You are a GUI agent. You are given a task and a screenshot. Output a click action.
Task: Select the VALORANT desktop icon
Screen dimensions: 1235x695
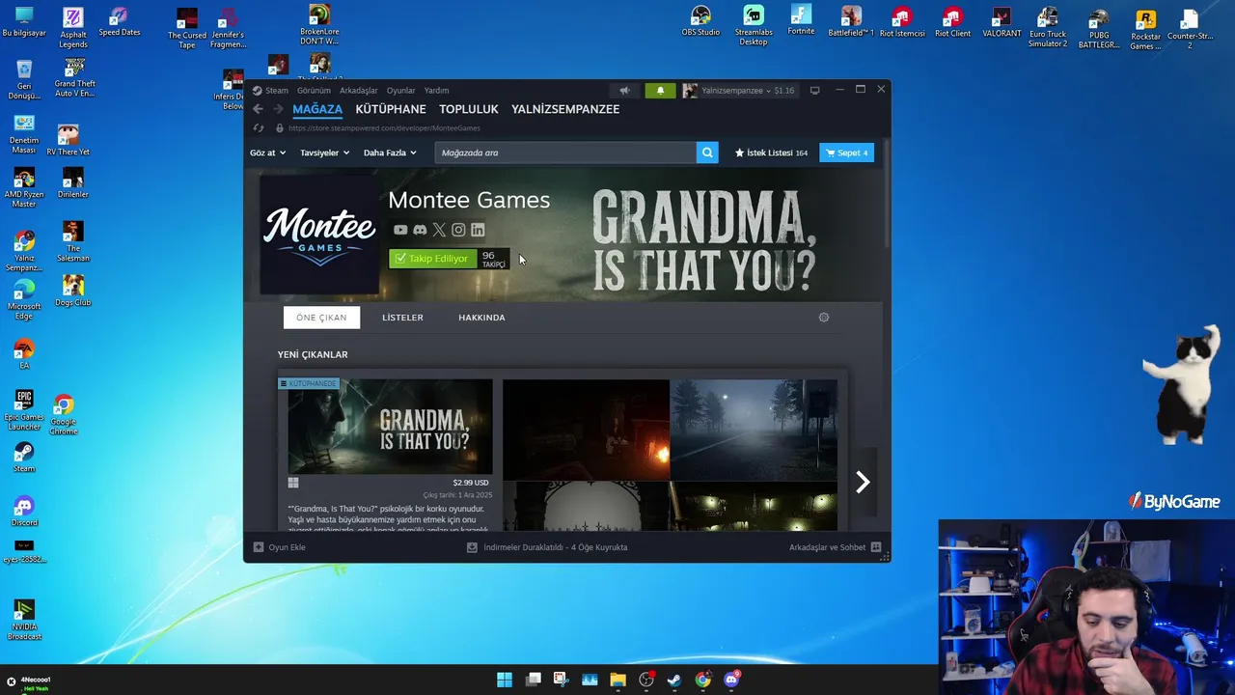pyautogui.click(x=1002, y=22)
